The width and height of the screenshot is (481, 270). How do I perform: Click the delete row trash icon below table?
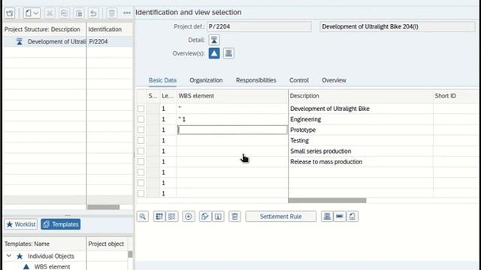click(234, 217)
